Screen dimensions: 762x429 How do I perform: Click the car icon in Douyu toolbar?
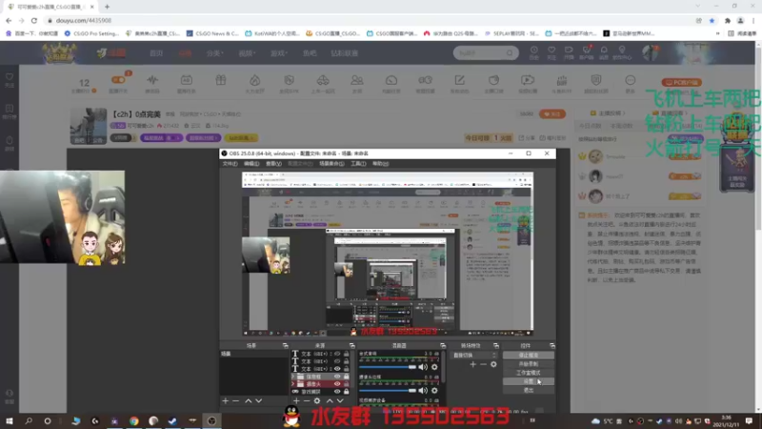point(323,81)
